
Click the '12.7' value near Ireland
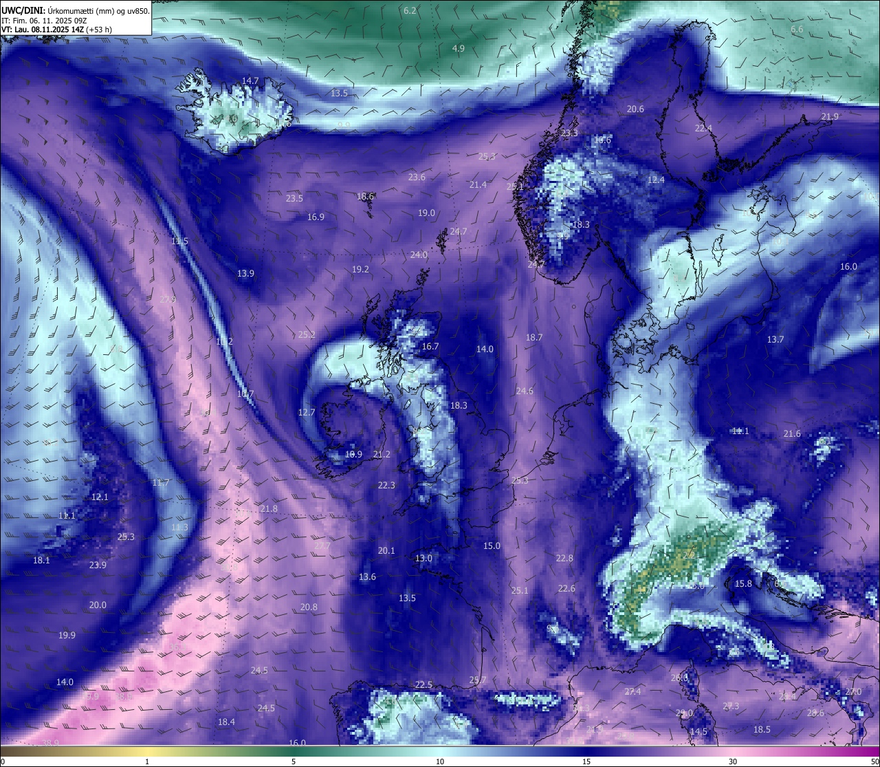(306, 412)
